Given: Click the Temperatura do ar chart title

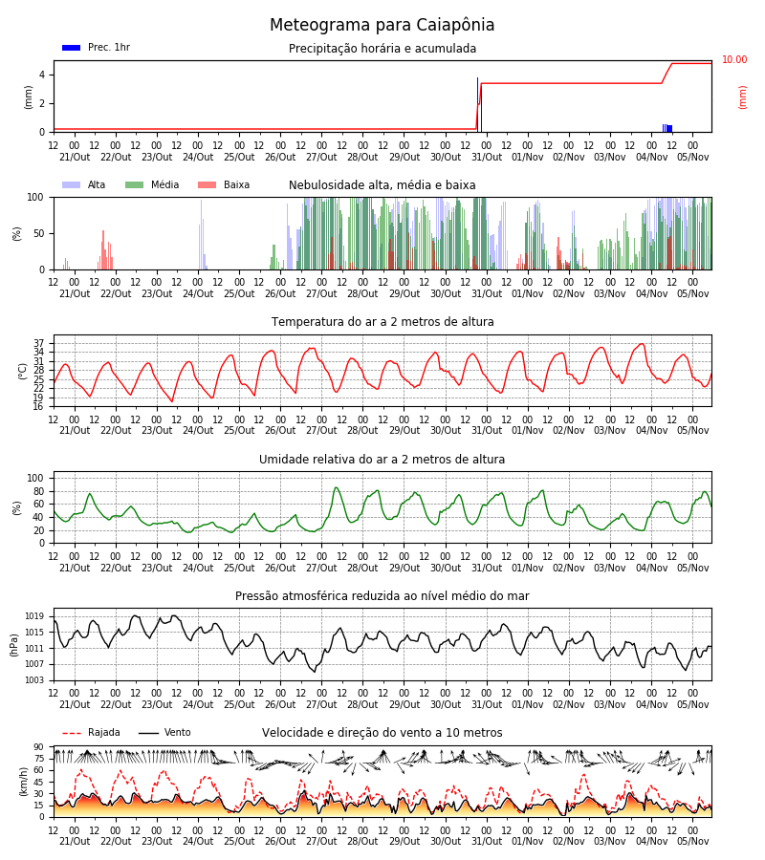Looking at the screenshot, I should [x=382, y=322].
